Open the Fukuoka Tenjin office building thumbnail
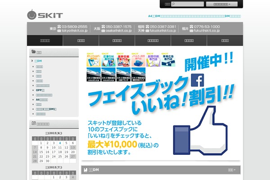 [x=138, y=74]
